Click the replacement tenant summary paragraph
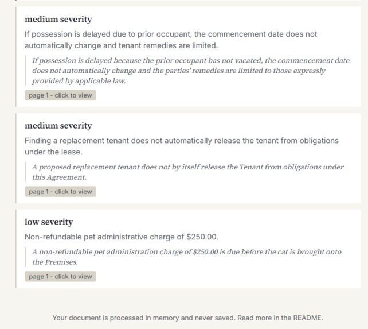 pyautogui.click(x=181, y=146)
